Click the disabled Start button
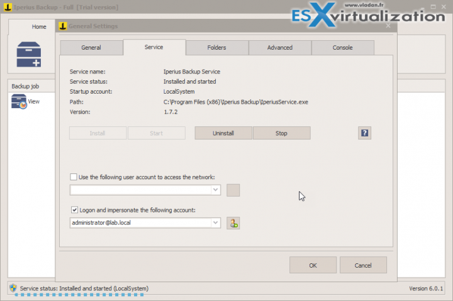 coord(156,133)
